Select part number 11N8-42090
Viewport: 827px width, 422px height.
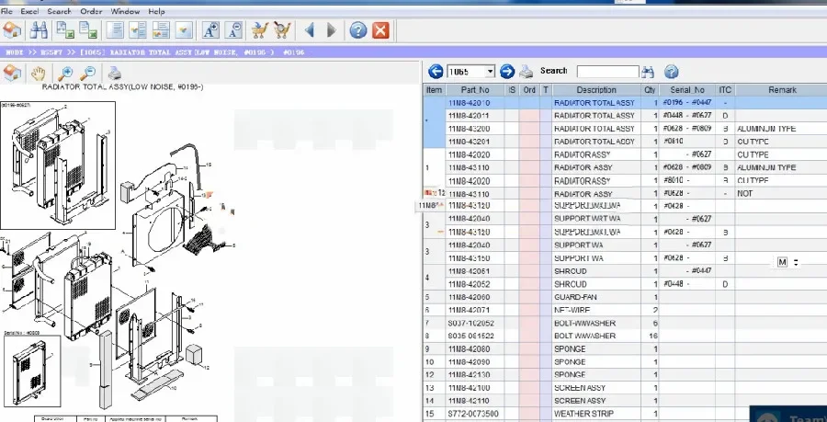coord(469,362)
